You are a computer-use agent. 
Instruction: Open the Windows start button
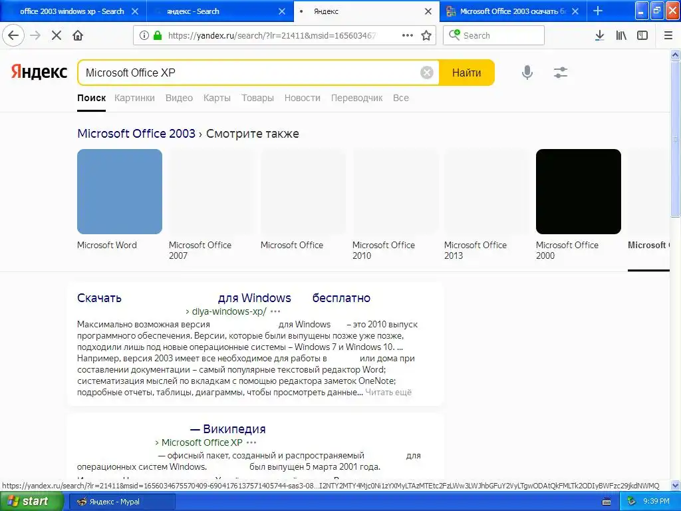coord(32,502)
